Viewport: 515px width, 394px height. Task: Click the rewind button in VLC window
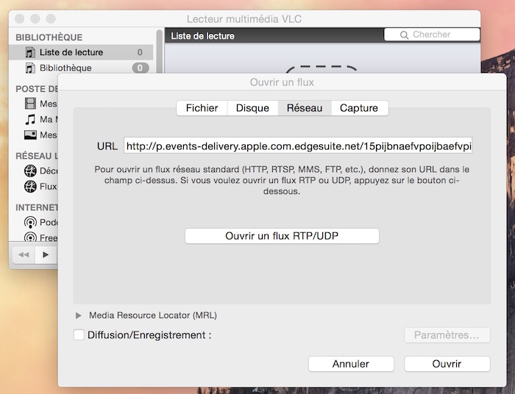point(24,254)
